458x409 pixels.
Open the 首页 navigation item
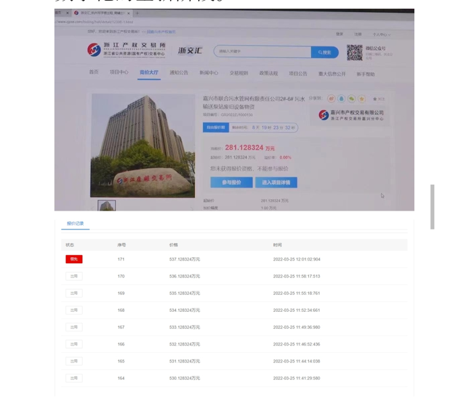[x=94, y=72]
